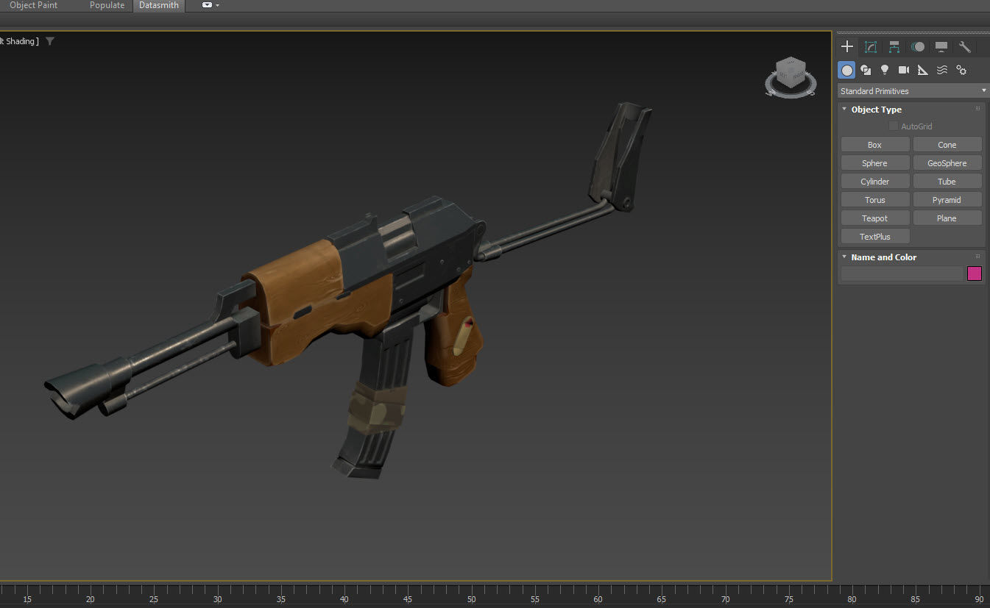
Task: Select the Systems gears category icon
Action: 961,70
